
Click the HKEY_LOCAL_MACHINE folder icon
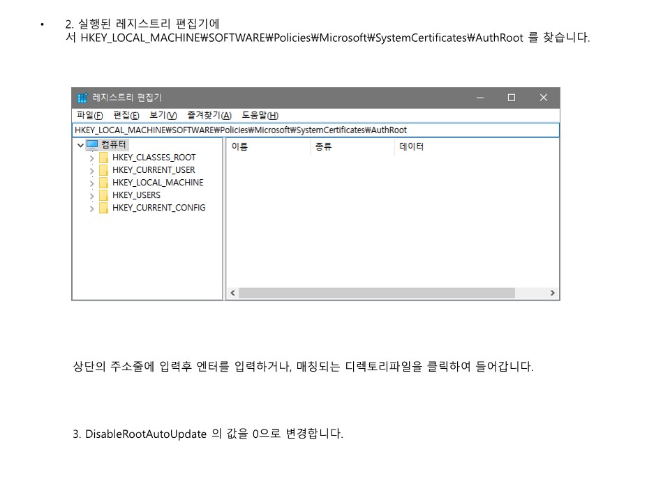coord(103,183)
